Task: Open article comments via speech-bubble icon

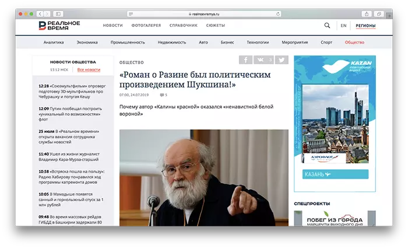Action: pos(163,95)
